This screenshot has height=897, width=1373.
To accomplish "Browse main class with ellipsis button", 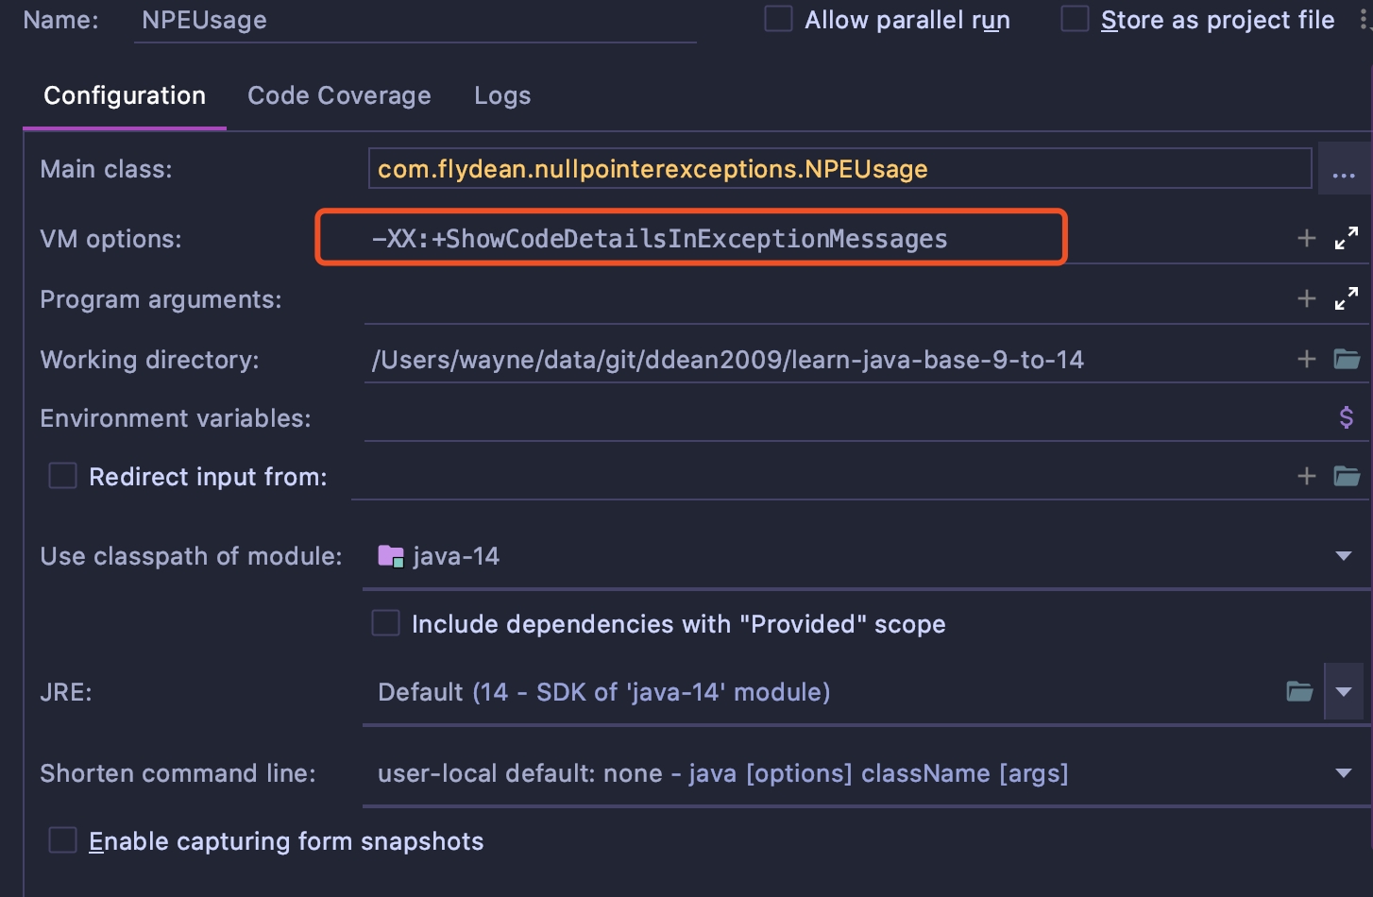I will (1343, 170).
